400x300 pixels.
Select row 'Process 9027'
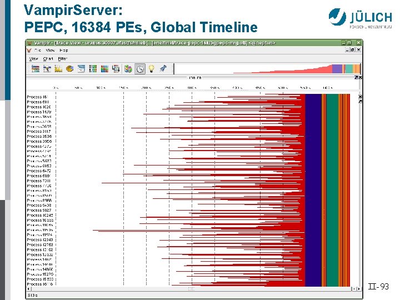[x=39, y=210]
